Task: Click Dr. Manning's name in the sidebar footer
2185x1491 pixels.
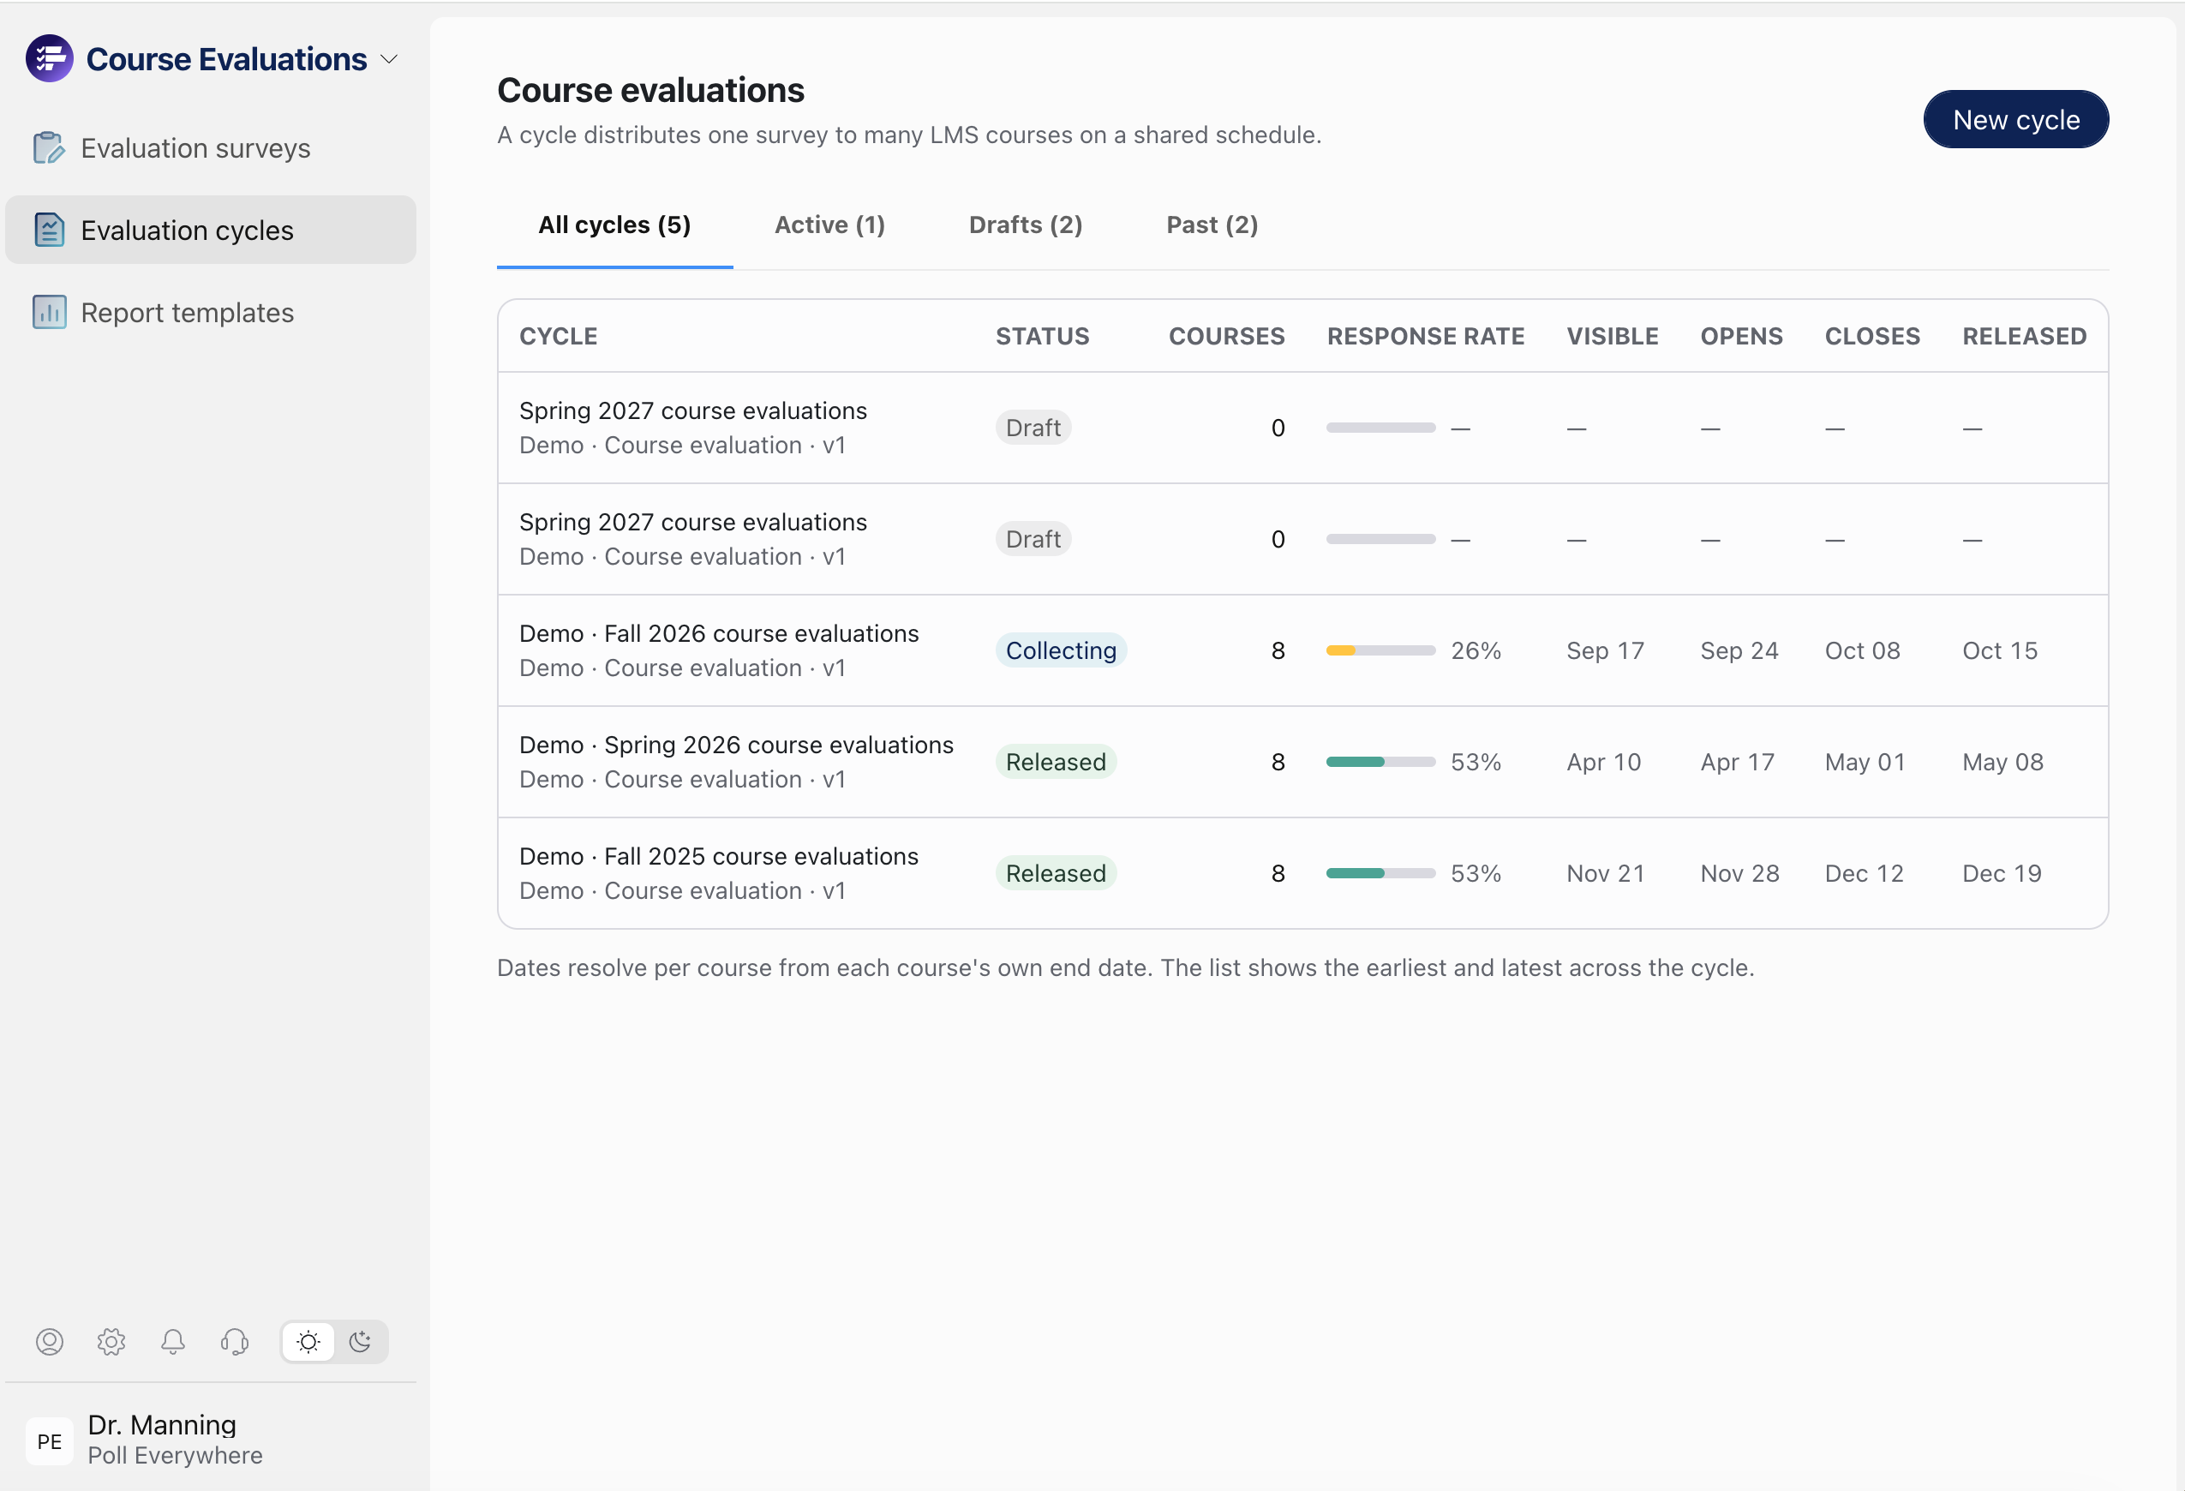Action: coord(162,1425)
